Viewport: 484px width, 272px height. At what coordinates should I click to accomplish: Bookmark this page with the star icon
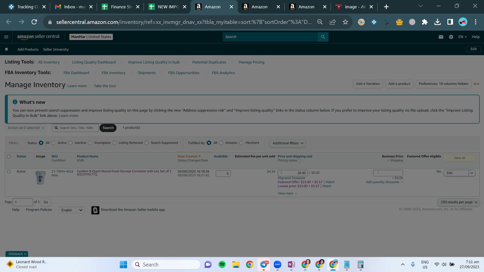point(345,22)
